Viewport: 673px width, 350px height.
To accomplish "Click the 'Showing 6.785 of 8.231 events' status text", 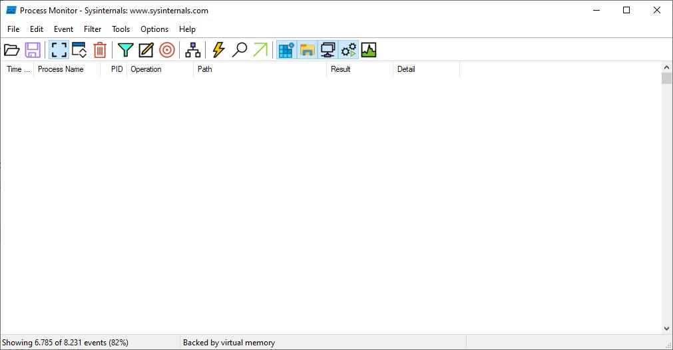I will [65, 343].
